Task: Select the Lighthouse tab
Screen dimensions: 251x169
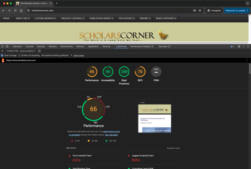Action: [x=121, y=46]
